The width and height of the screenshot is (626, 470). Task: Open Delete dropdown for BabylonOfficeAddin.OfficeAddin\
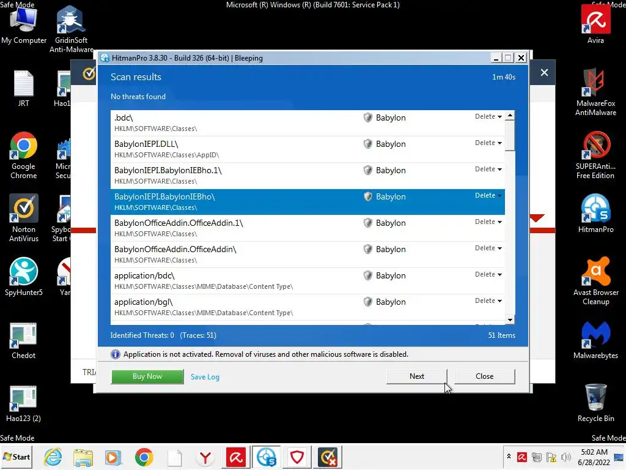488,248
